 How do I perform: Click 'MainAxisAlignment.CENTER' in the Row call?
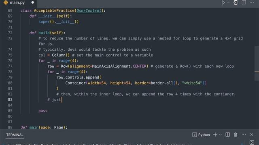pyautogui.click(x=119, y=66)
